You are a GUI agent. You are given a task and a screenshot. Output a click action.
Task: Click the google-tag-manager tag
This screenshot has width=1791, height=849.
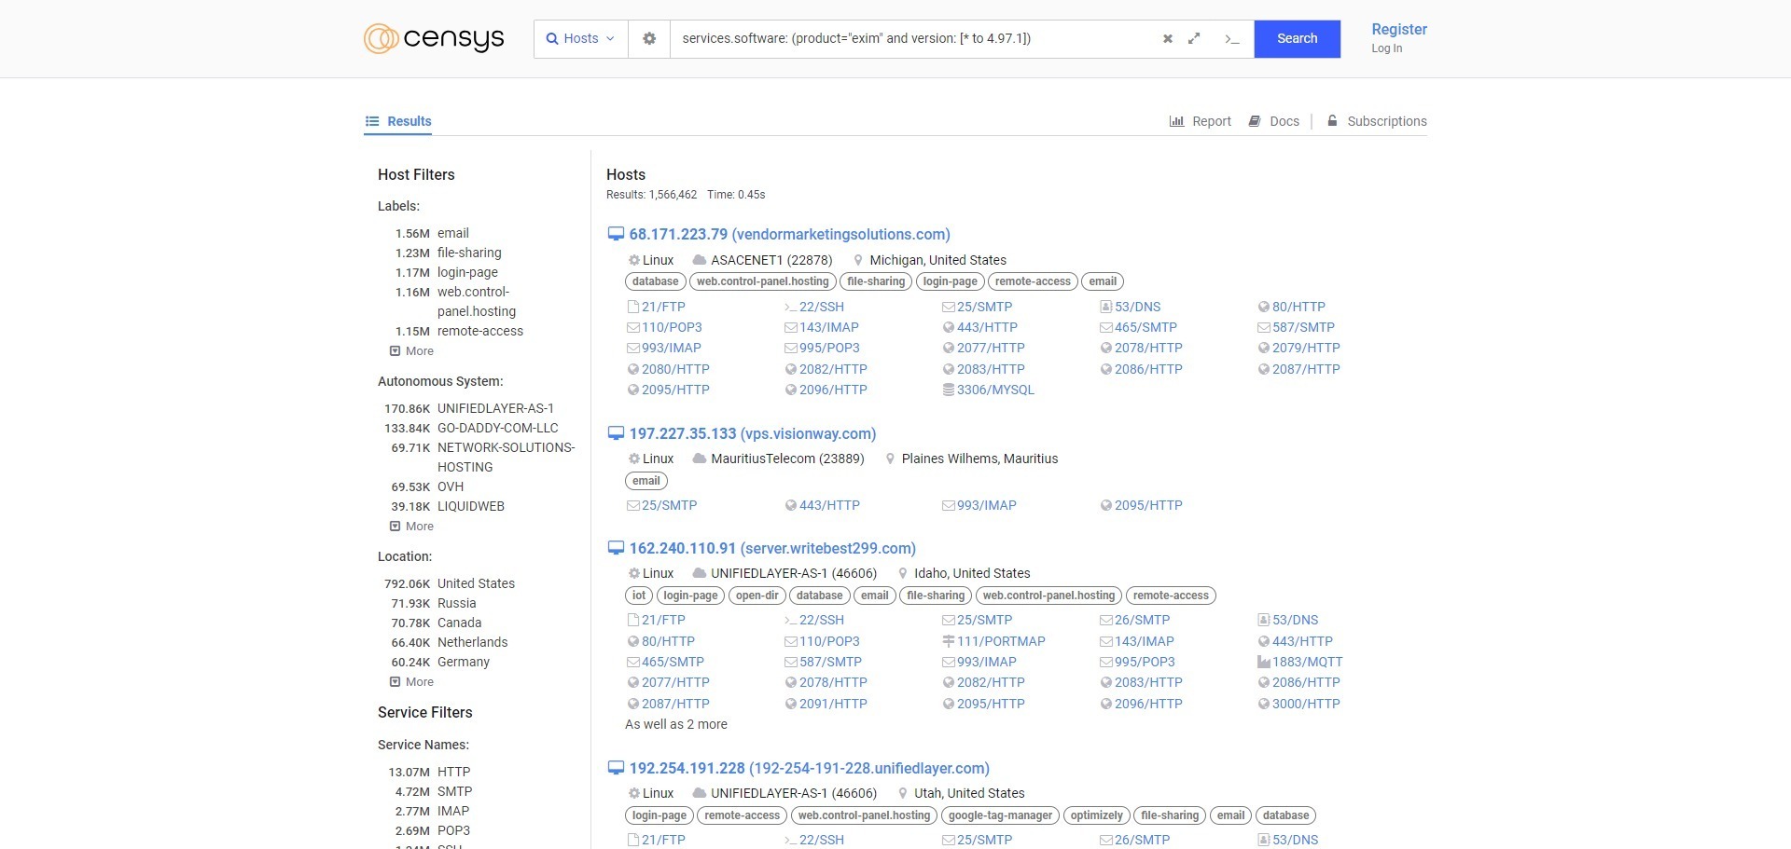tap(1000, 815)
